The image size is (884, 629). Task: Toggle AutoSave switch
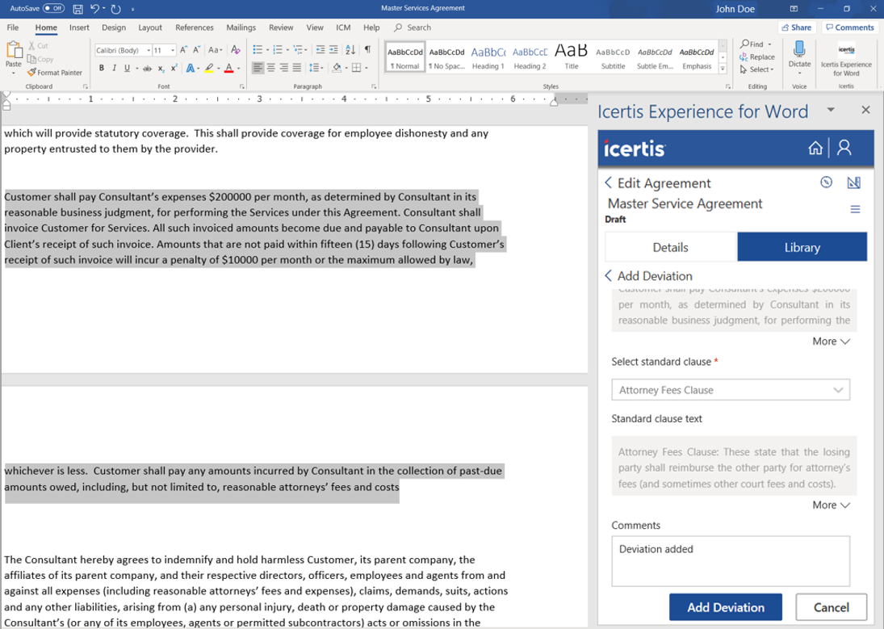[x=53, y=9]
